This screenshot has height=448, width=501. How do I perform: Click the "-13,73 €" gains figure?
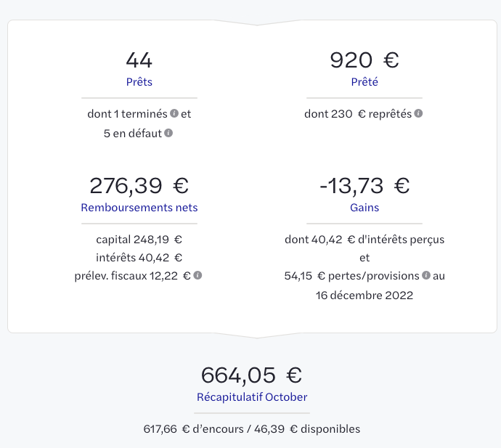click(x=364, y=185)
